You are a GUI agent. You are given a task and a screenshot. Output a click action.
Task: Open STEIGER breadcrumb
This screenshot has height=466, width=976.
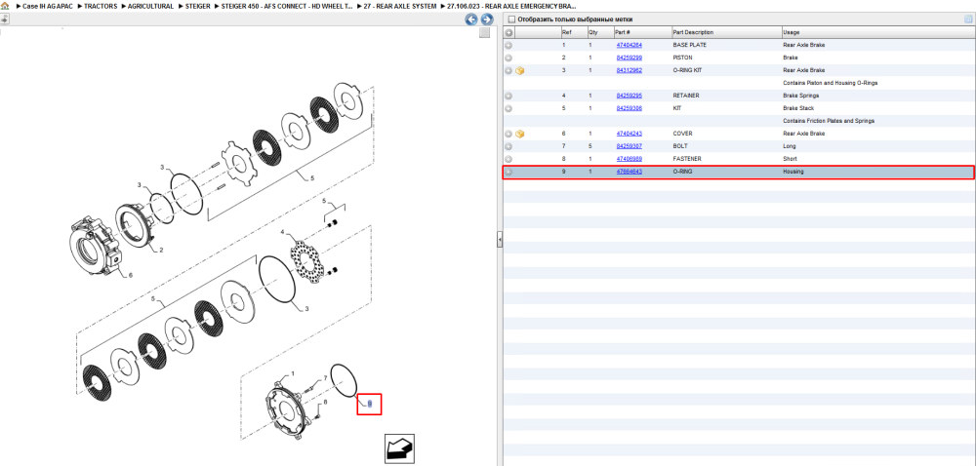(198, 6)
